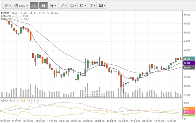Click the 30,48 EMA price tag

tap(189, 68)
